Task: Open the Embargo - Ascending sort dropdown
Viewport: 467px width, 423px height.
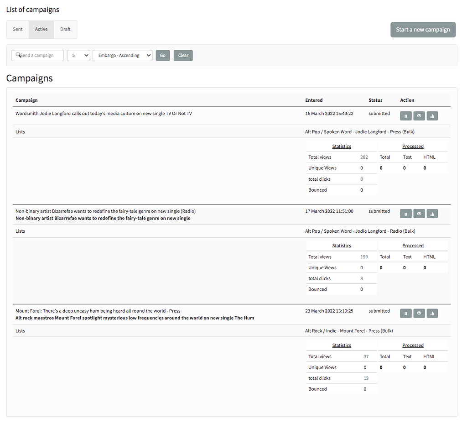Action: click(x=122, y=55)
